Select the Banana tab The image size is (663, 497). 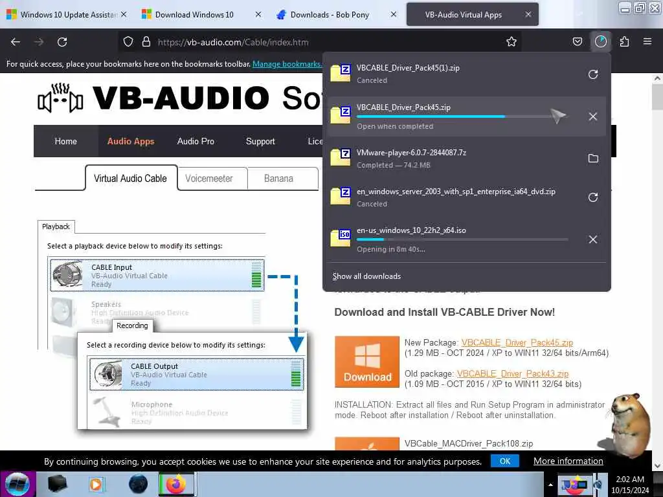pos(278,179)
